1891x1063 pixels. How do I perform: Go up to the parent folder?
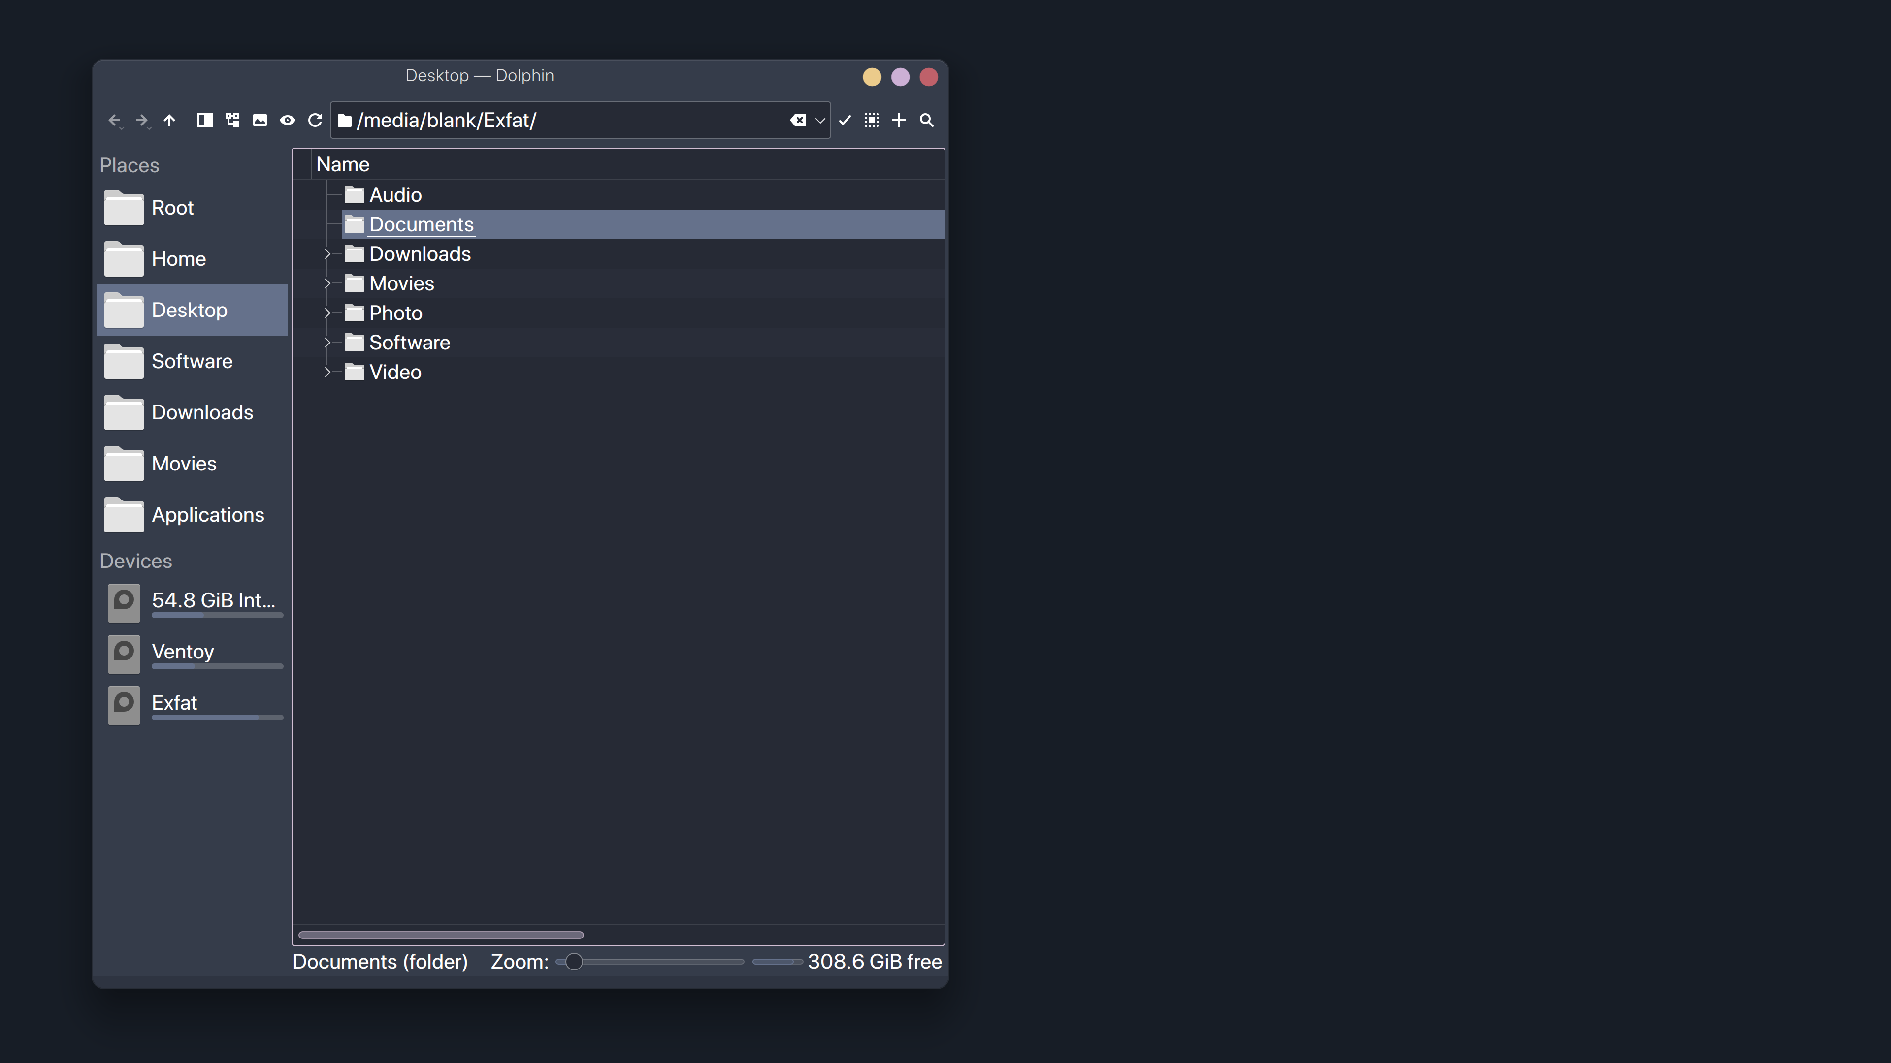(x=169, y=120)
